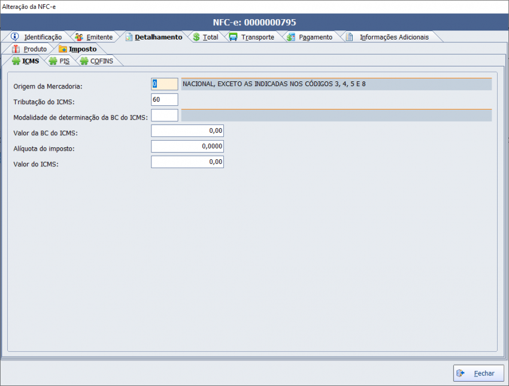Click the Informações Adicionais page icon
Viewport: 509px width, 386px height.
pyautogui.click(x=349, y=37)
